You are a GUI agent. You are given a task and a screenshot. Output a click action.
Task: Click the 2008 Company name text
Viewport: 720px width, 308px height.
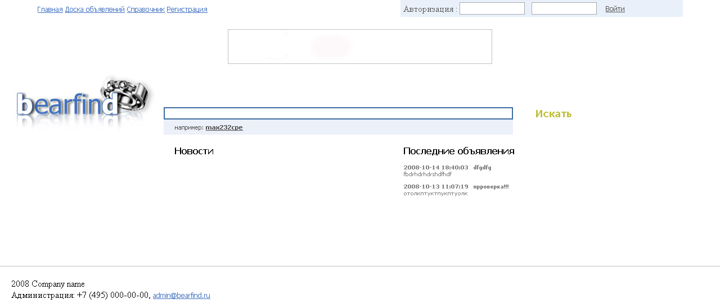click(x=48, y=284)
